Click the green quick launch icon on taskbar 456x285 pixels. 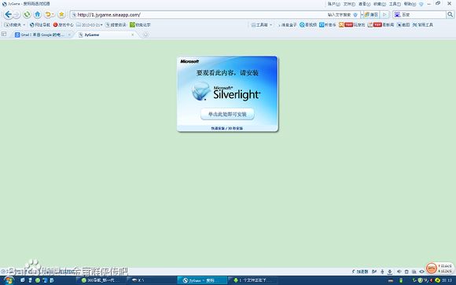pyautogui.click(x=38, y=280)
